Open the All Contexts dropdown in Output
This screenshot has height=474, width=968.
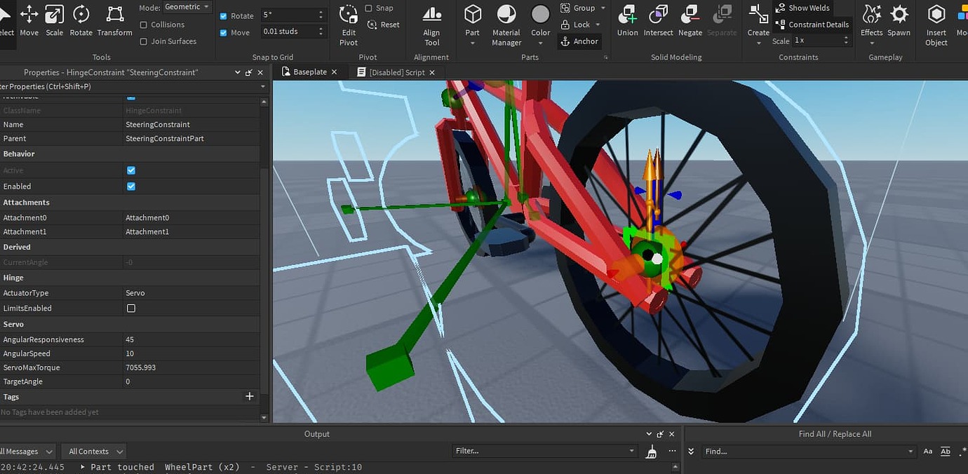point(93,451)
